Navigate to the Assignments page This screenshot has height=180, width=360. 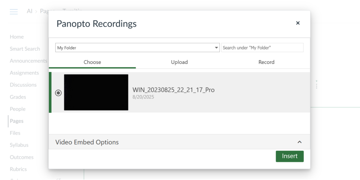(x=24, y=73)
